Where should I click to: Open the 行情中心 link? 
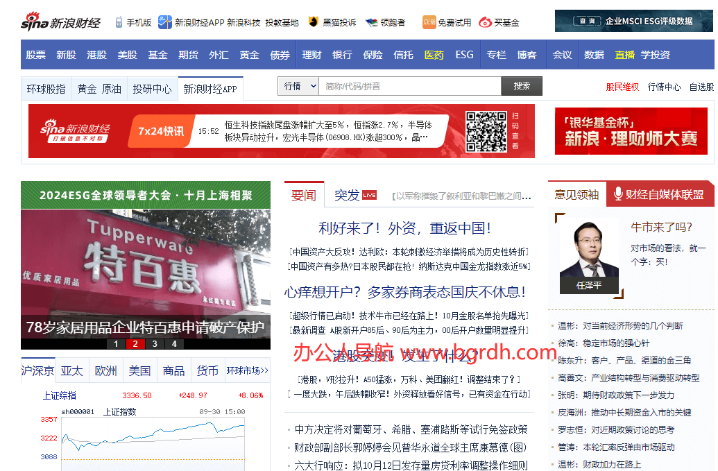664,87
